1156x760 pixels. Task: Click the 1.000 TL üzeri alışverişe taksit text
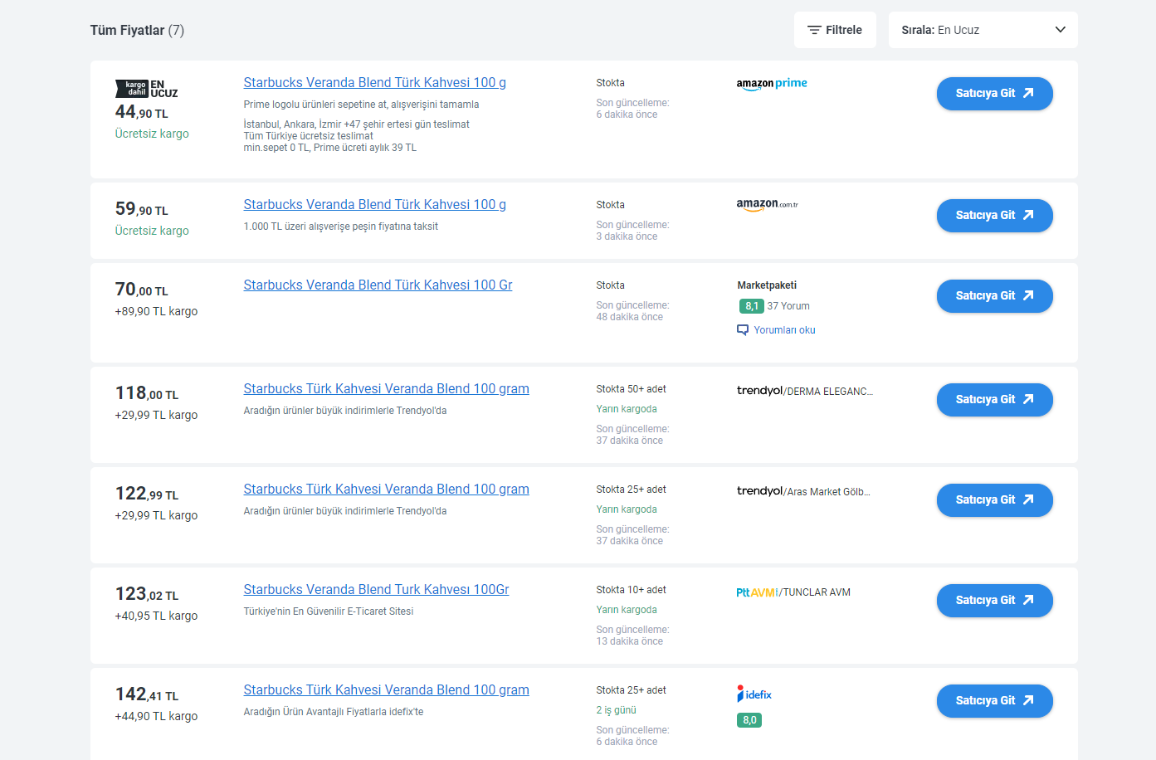[341, 227]
